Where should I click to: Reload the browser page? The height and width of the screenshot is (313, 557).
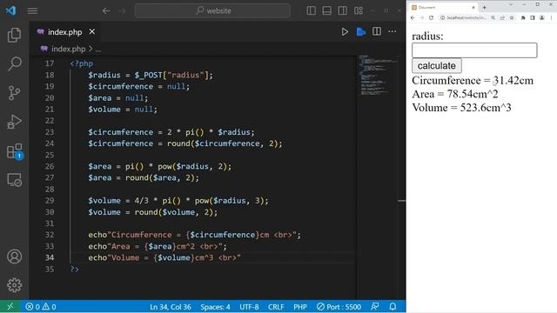coord(431,17)
